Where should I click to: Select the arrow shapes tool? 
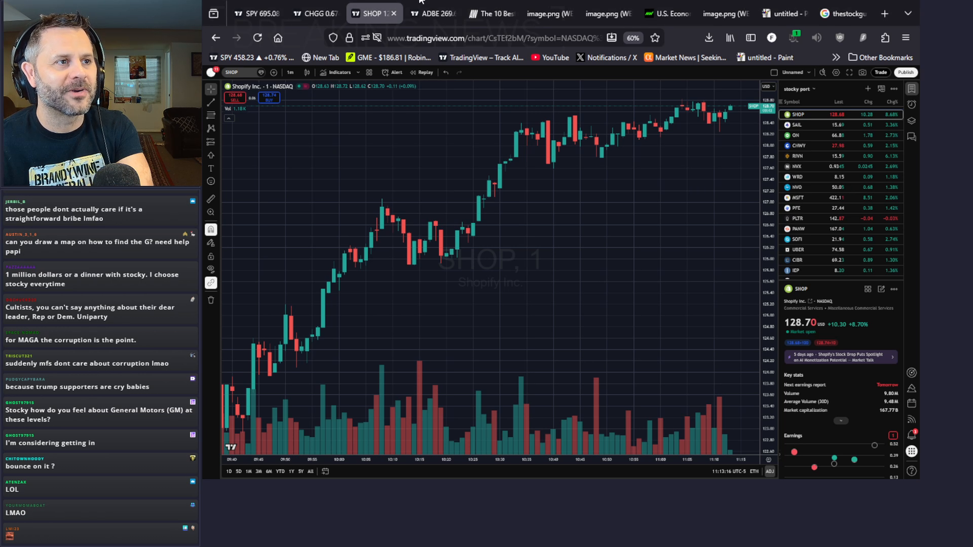(x=211, y=155)
